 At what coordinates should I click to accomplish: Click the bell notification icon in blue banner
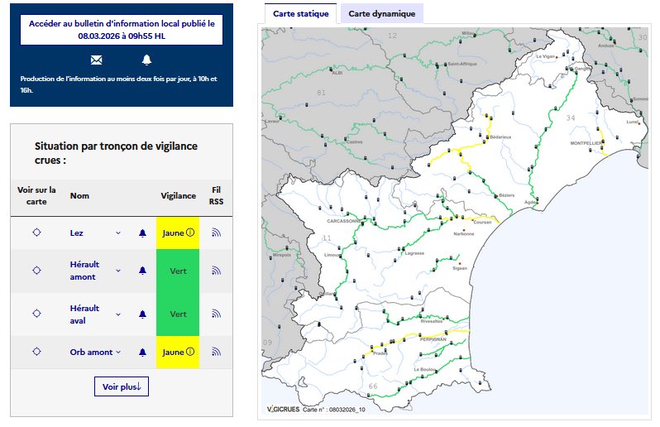coord(146,60)
